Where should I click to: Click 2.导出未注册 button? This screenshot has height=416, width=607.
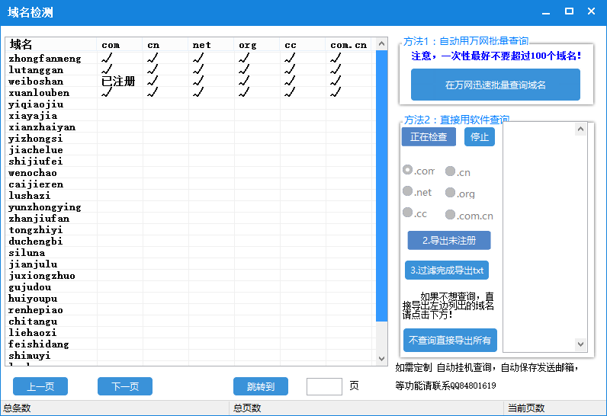click(x=449, y=241)
